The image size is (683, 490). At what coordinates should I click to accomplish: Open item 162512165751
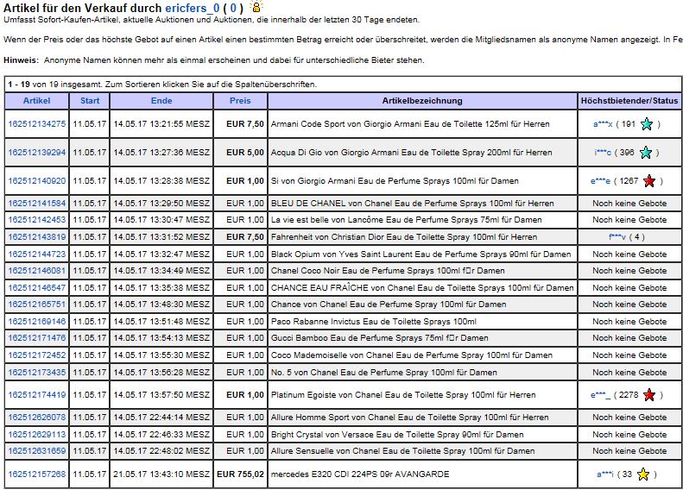point(37,305)
